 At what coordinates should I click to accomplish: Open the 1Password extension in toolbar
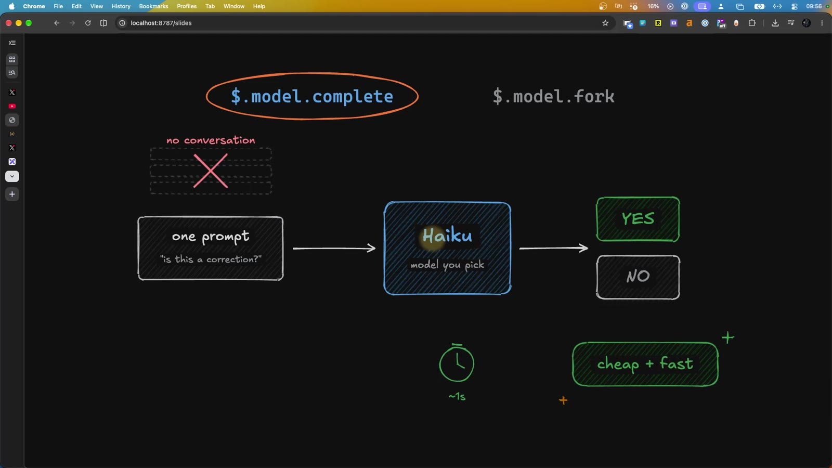click(x=705, y=23)
